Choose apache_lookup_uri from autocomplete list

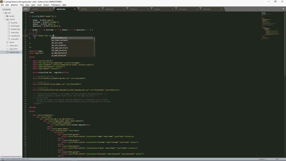72,38
